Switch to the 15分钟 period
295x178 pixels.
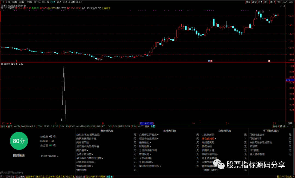tap(29, 2)
